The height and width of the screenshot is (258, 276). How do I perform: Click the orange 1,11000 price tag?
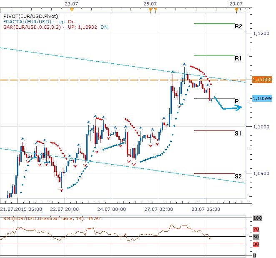(262, 80)
